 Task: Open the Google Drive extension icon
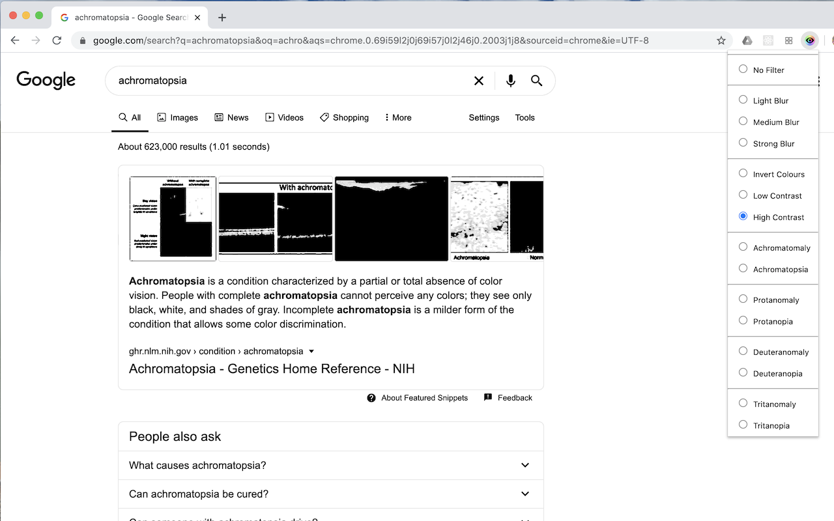747,40
